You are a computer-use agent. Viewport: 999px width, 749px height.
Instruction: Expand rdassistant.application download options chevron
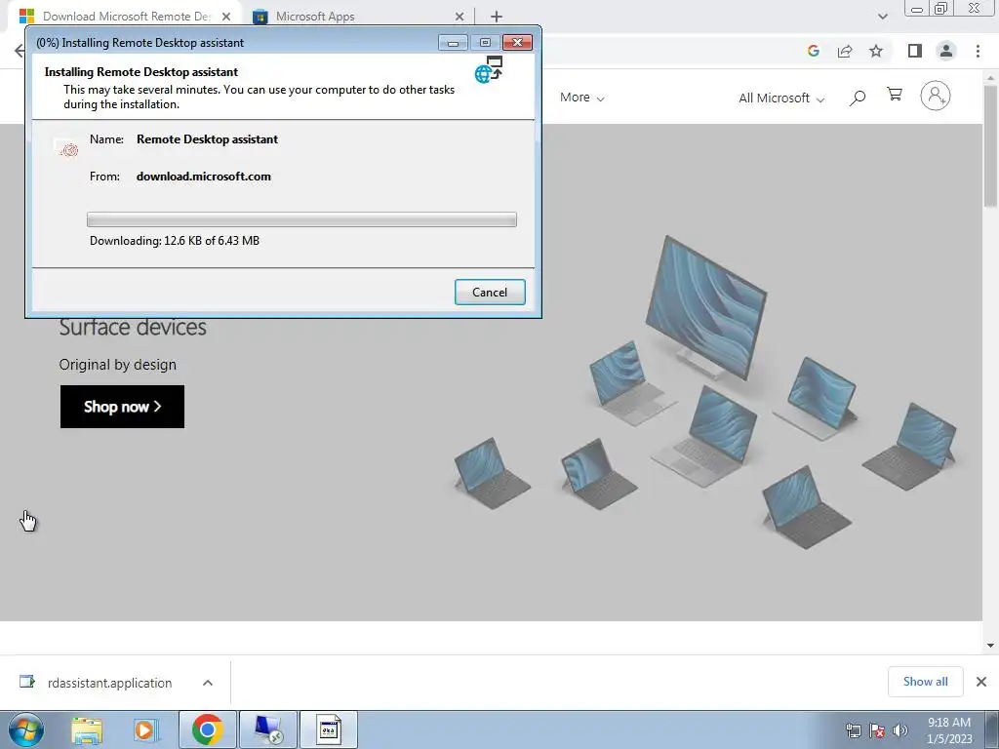tap(207, 683)
